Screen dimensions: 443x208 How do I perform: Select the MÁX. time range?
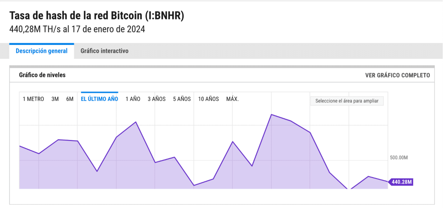(233, 99)
